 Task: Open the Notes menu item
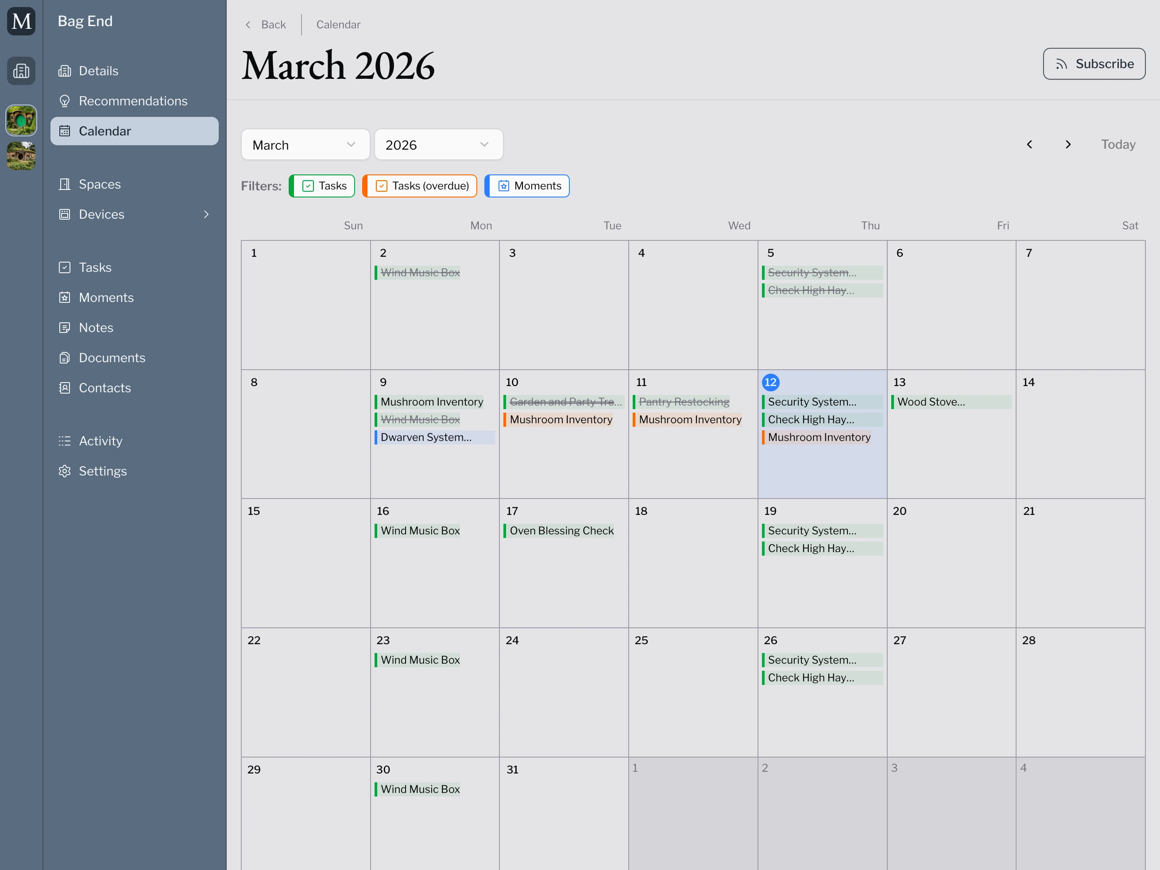[96, 328]
